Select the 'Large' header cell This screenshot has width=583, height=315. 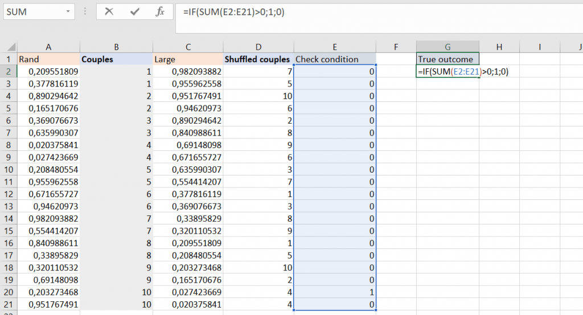point(187,59)
